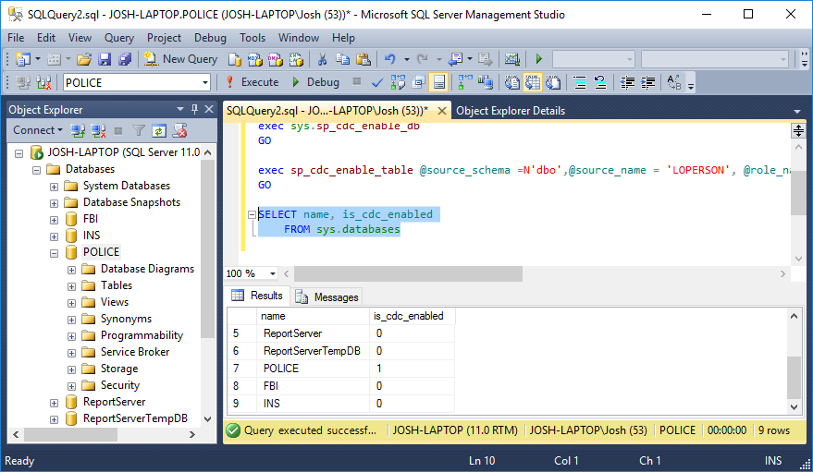Image resolution: width=813 pixels, height=472 pixels.
Task: Parse the query with the checkmark icon
Action: (x=377, y=82)
